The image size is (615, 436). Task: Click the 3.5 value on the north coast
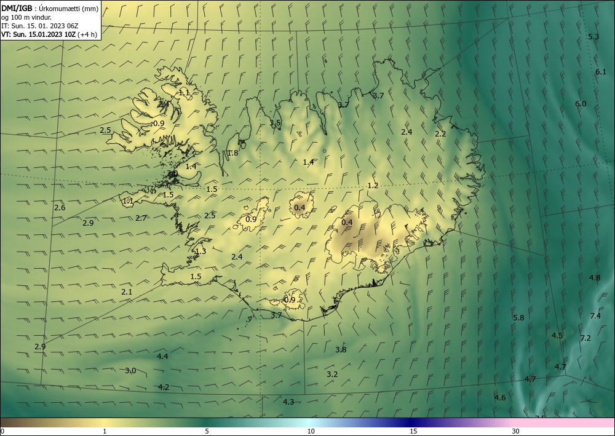click(275, 122)
